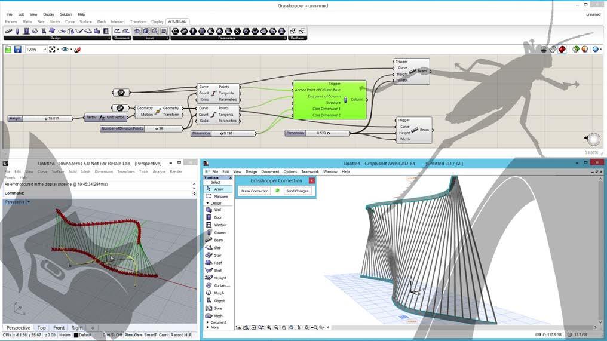The image size is (607, 341).
Task: Pick the Skylight tool in ArchiCAD Toolbox
Action: (x=218, y=278)
